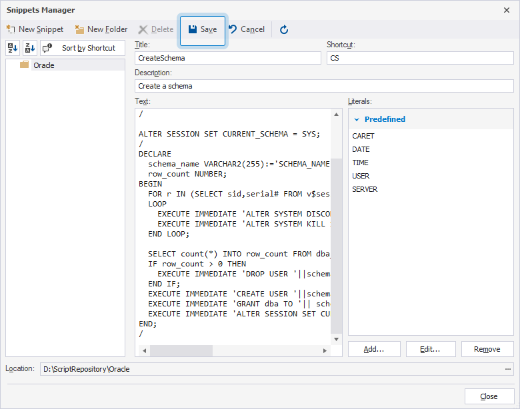Sort snippets ascending A to Z
The width and height of the screenshot is (520, 409).
[x=13, y=48]
